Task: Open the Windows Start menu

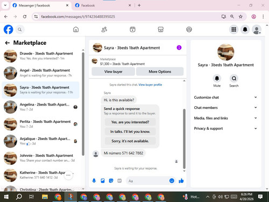Action: [x=6, y=197]
